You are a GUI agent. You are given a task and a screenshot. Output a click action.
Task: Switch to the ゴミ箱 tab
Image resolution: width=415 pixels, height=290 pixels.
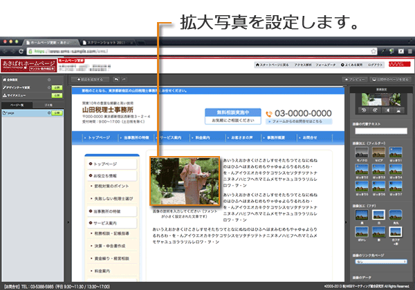click(49, 104)
